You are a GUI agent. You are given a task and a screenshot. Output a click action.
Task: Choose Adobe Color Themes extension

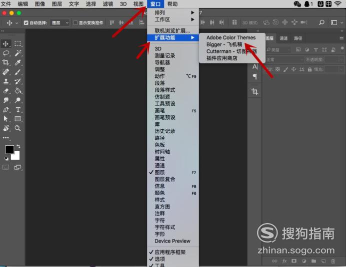(x=232, y=37)
